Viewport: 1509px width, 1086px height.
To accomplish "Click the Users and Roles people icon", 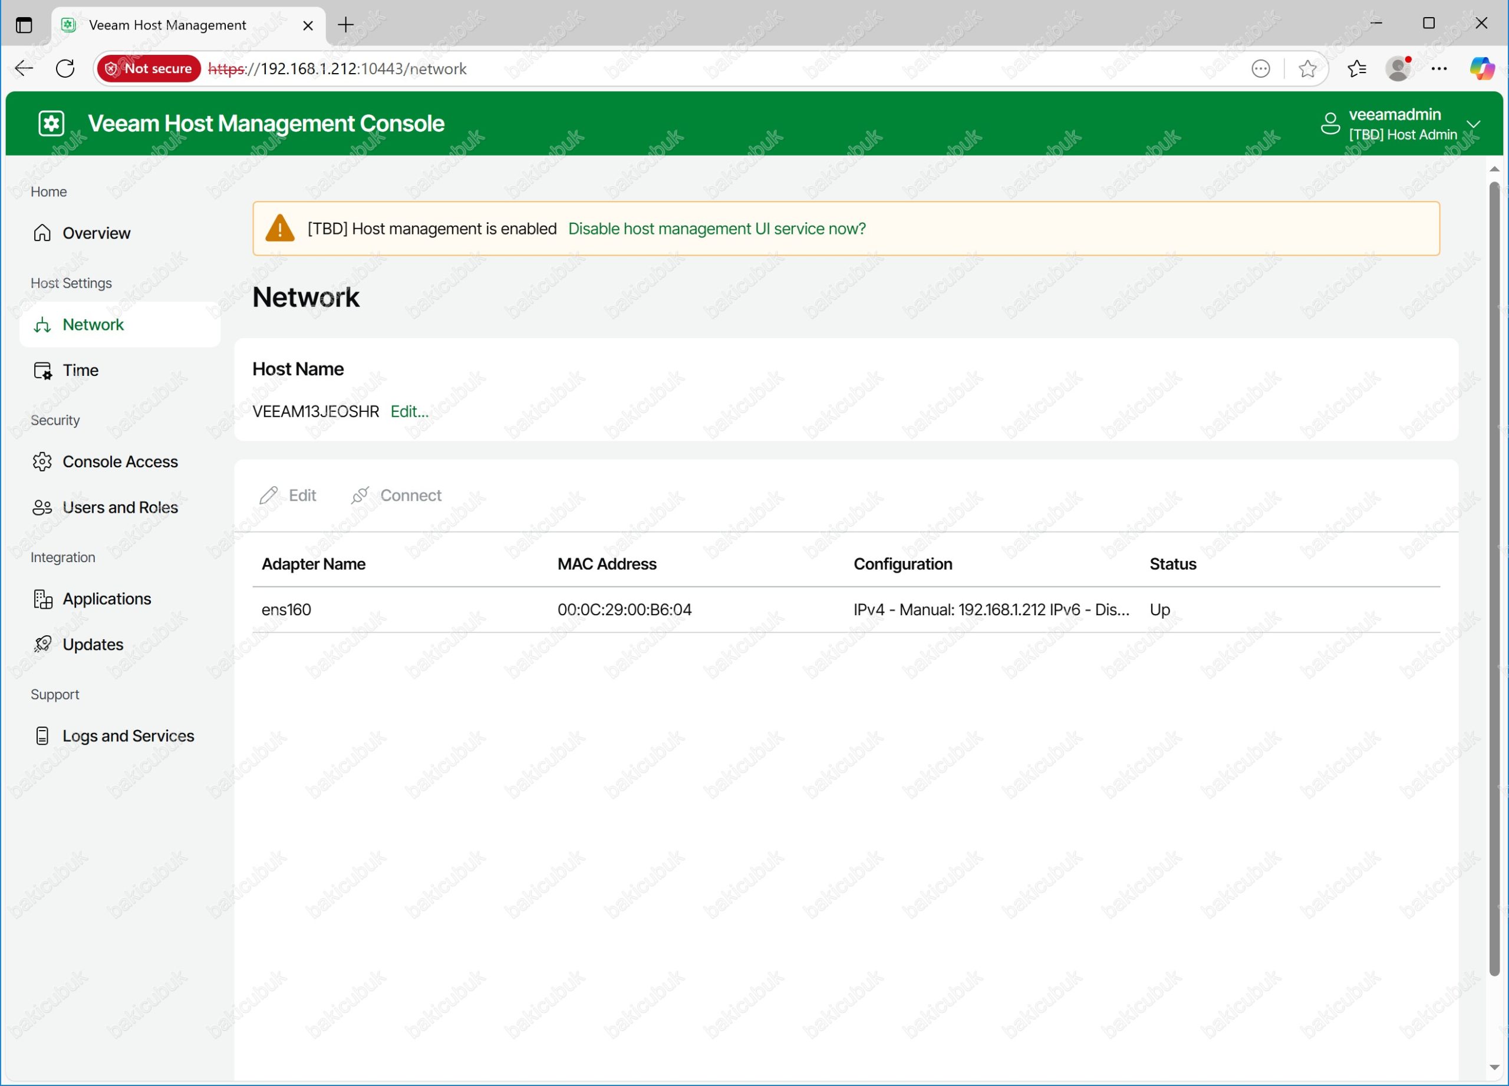I will 42,507.
